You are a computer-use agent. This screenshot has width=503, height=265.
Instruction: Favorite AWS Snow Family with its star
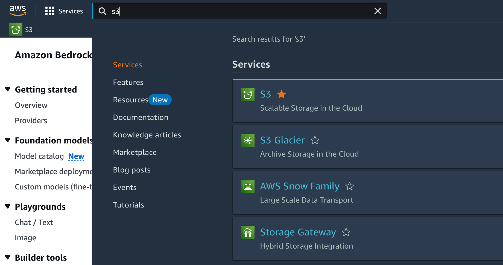coord(349,186)
